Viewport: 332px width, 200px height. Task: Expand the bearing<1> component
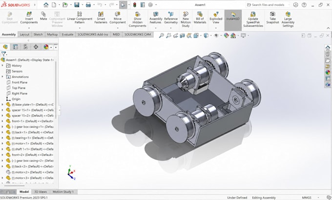2,138
